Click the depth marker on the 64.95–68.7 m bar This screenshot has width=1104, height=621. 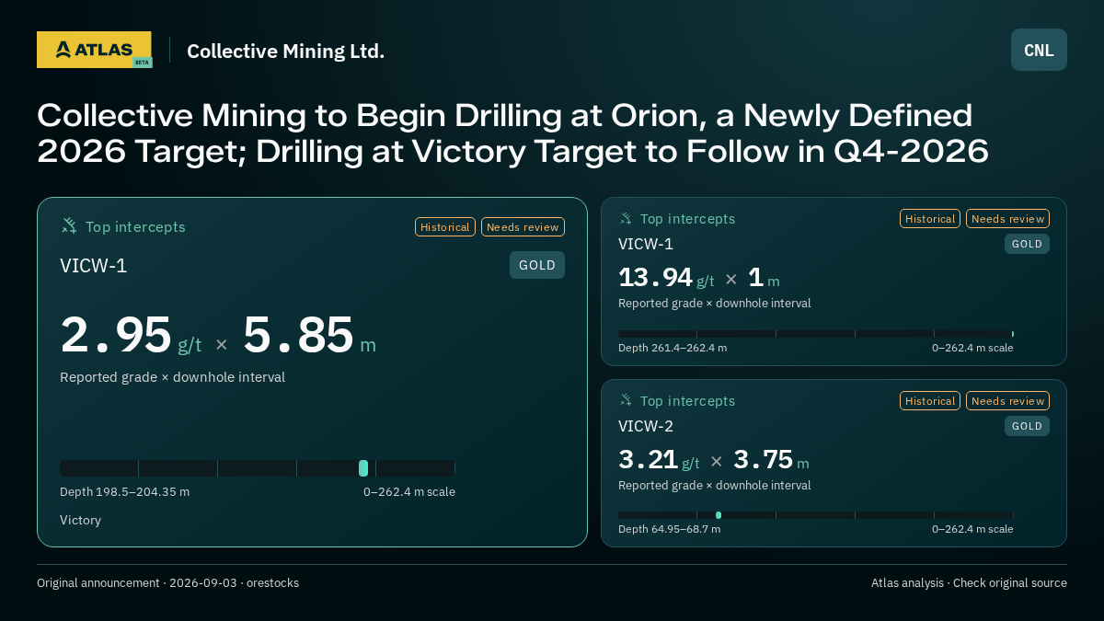coord(719,515)
